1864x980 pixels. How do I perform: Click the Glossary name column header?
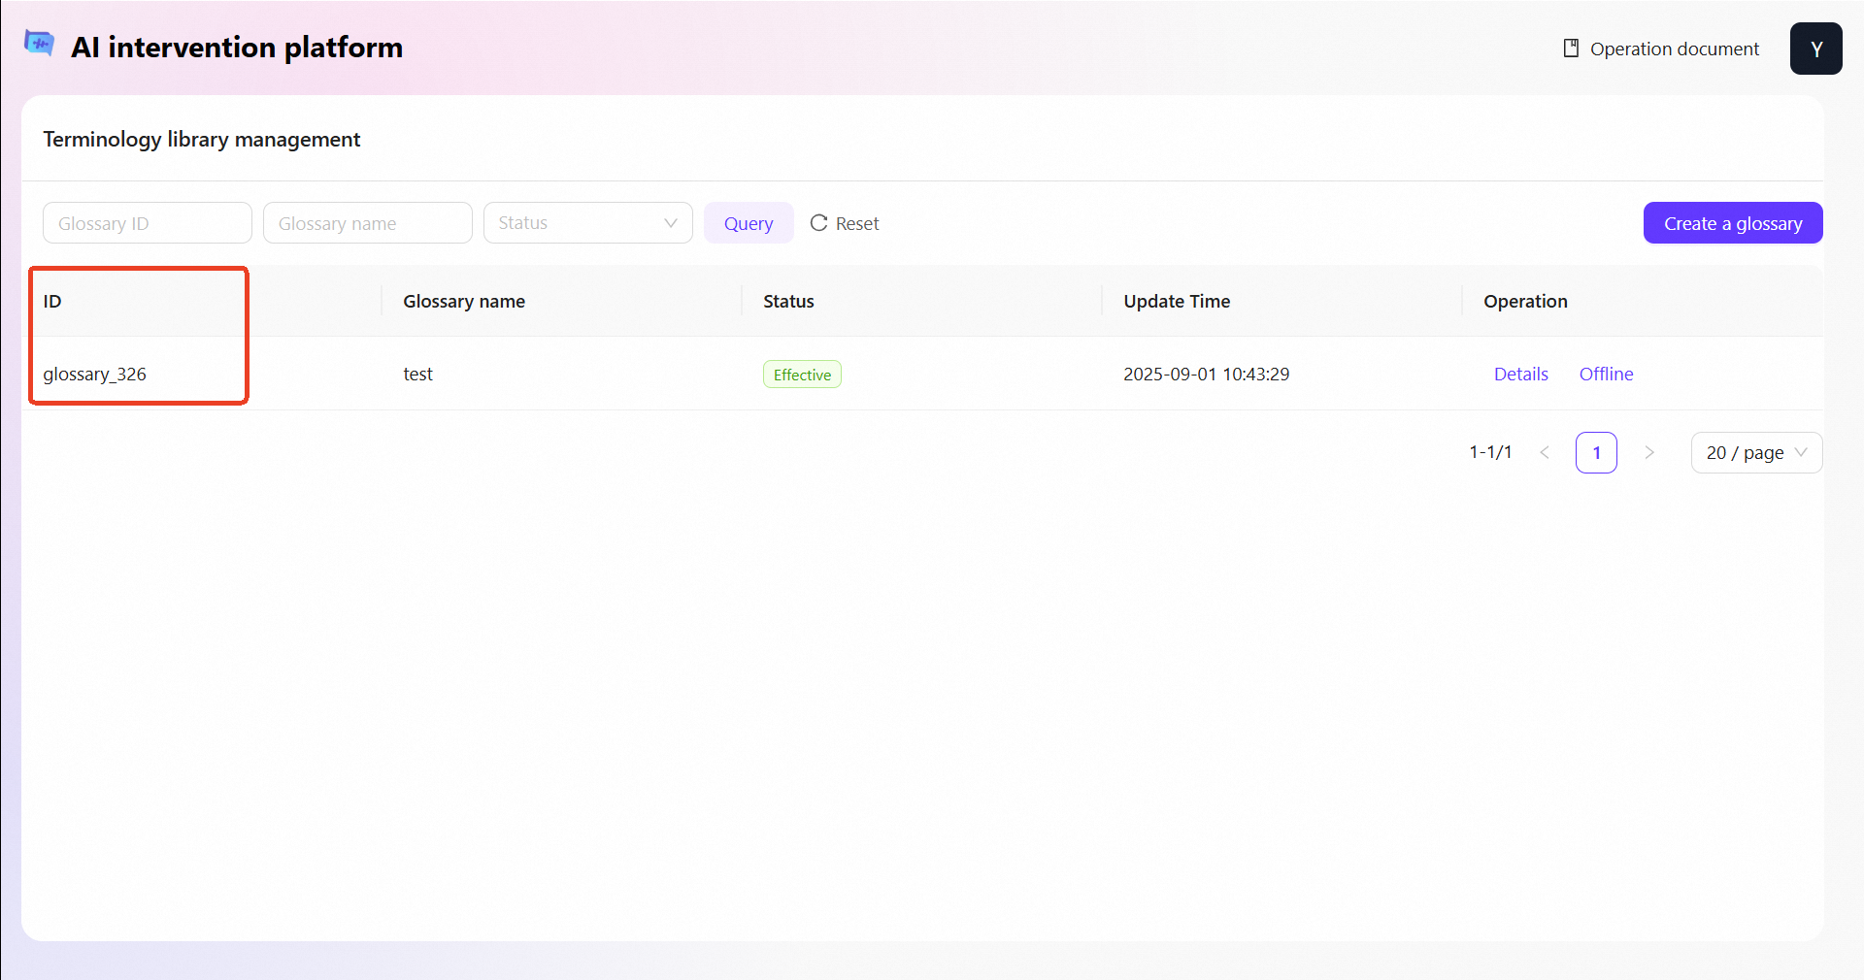[464, 302]
